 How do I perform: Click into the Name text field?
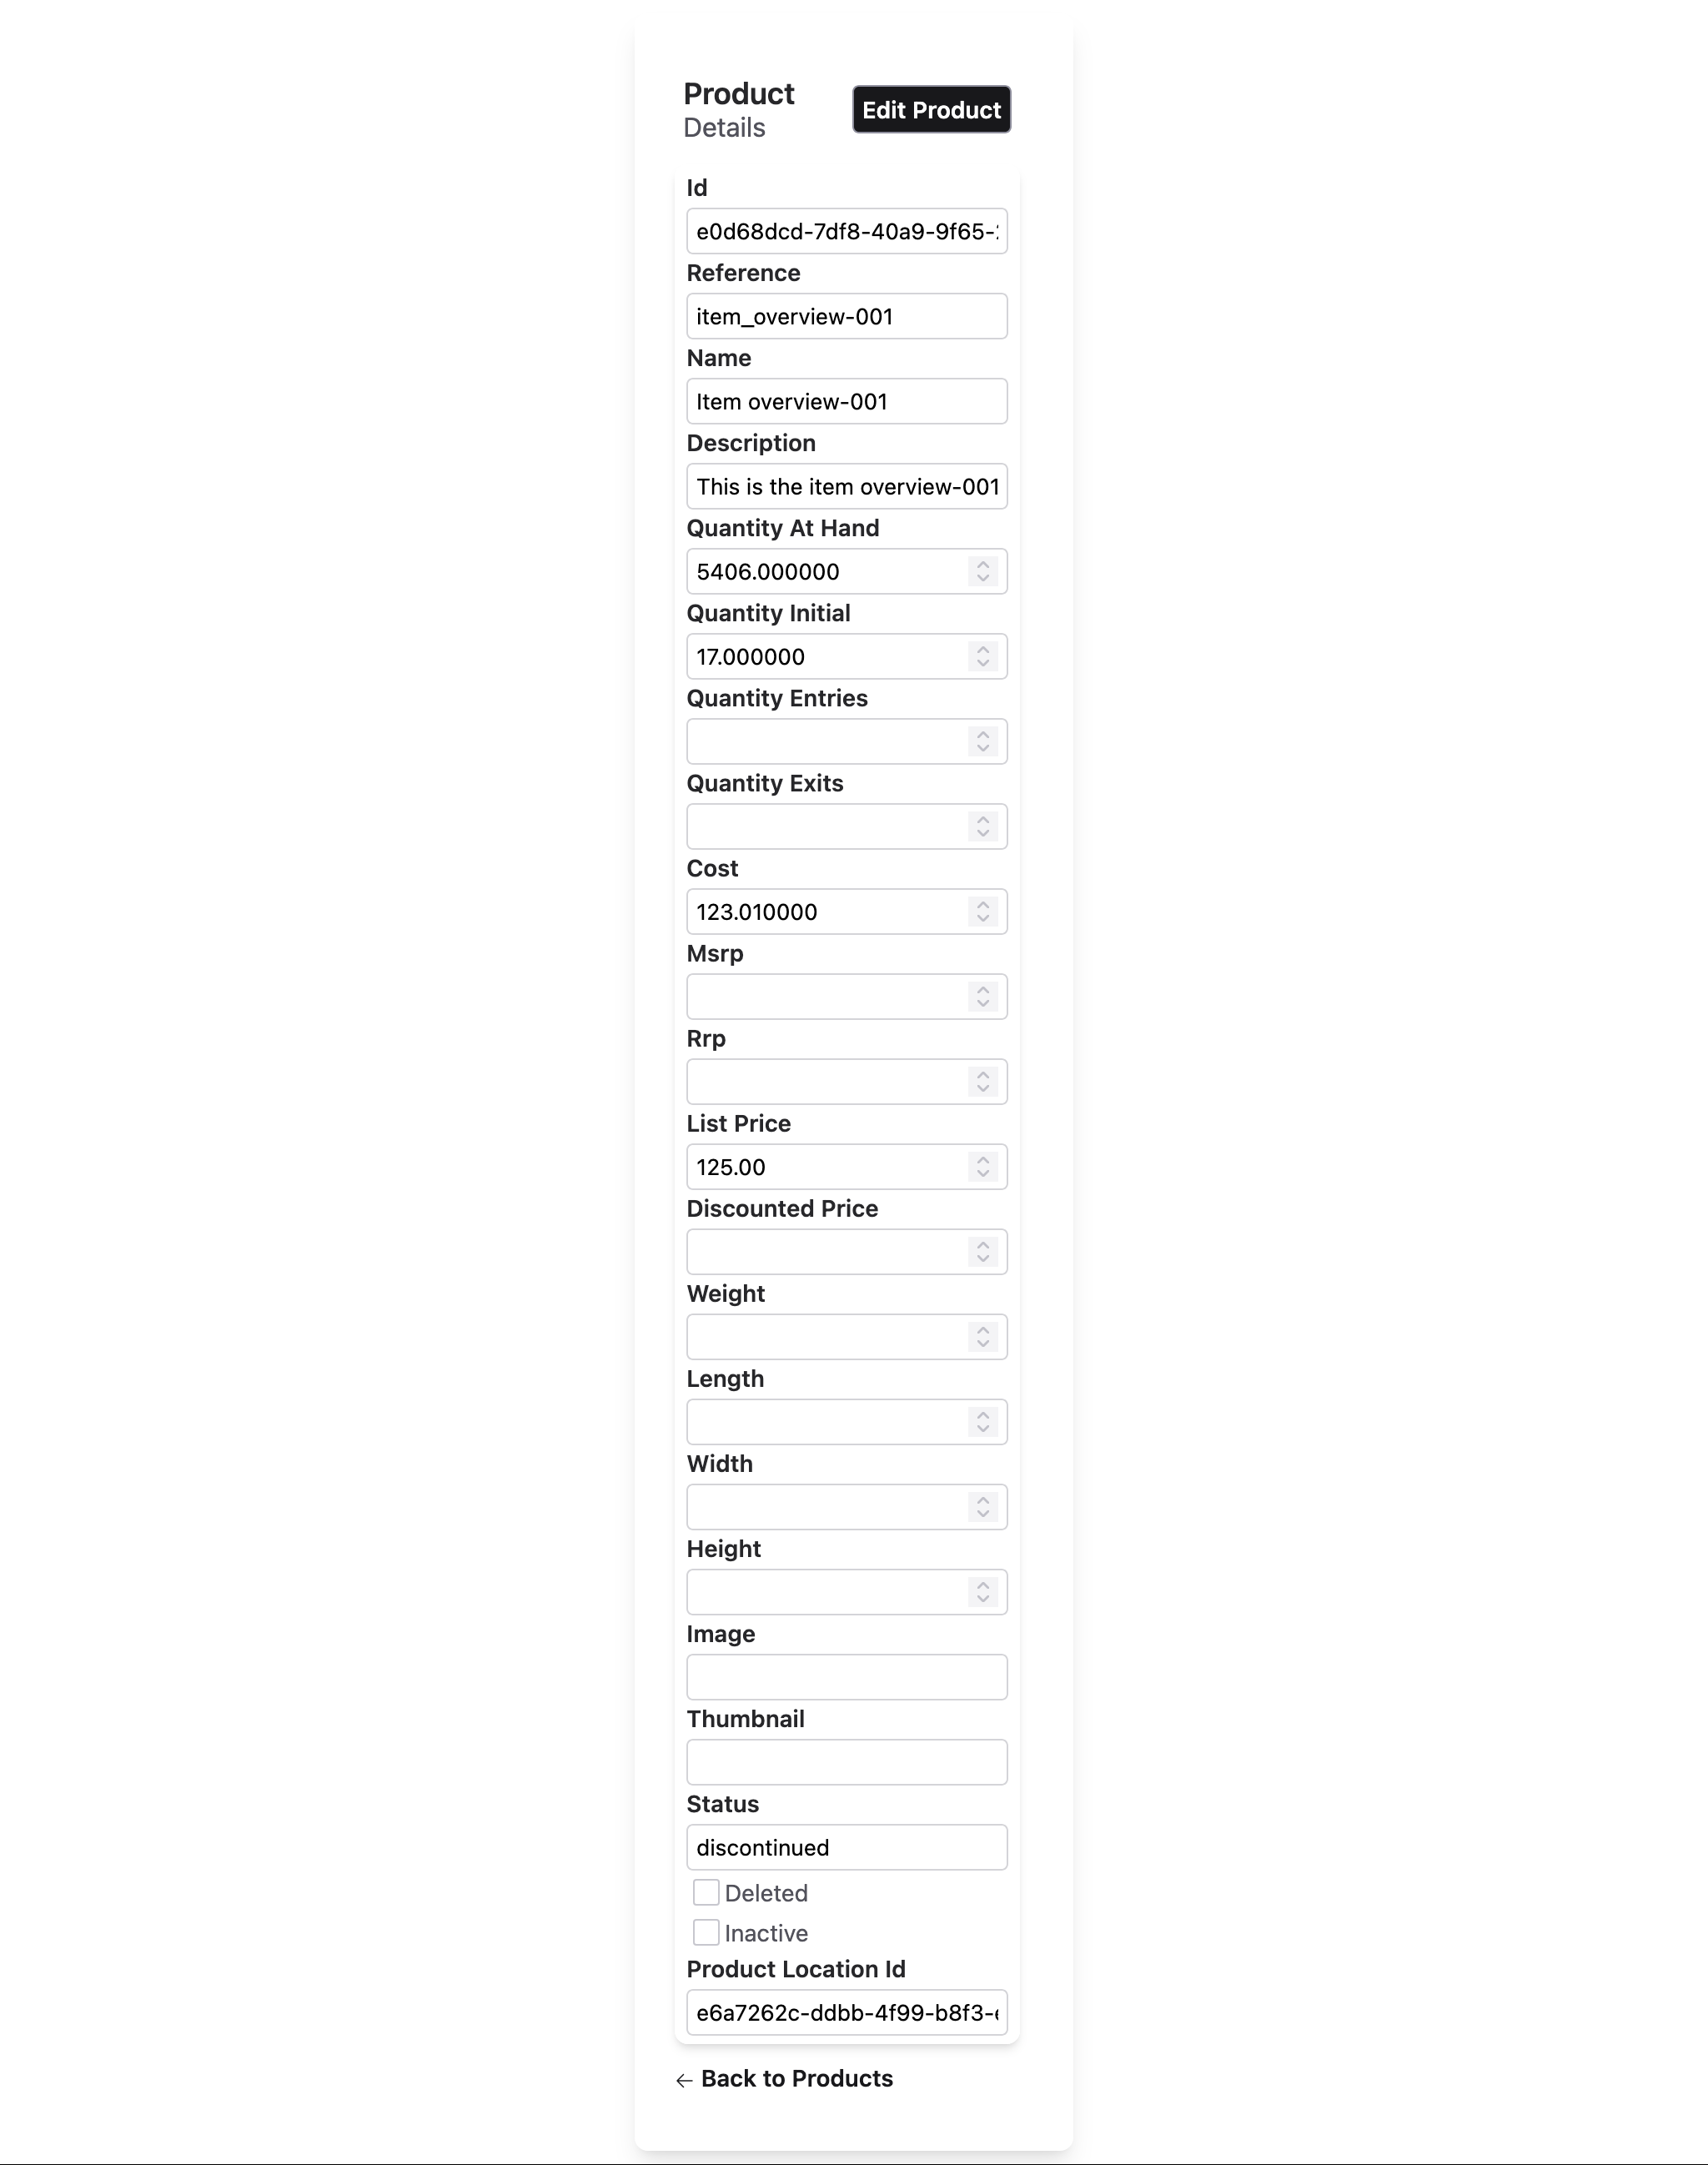pyautogui.click(x=846, y=401)
